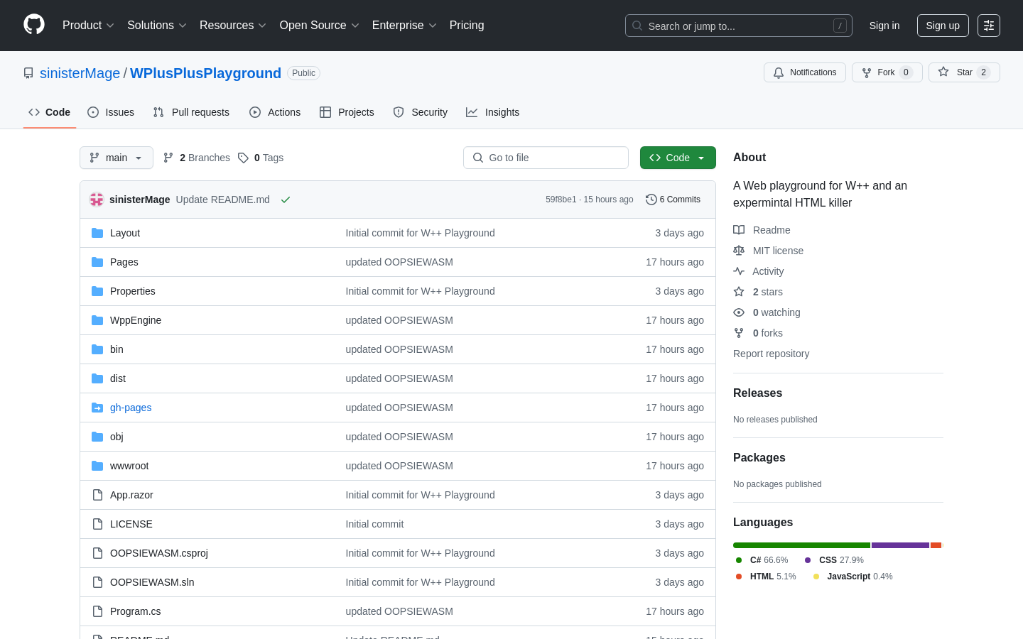Expand the Product menu
This screenshot has height=639, width=1023.
coord(88,26)
